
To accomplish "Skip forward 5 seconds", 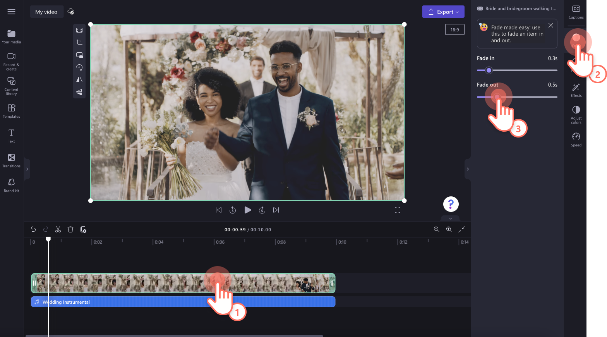I will (x=262, y=210).
